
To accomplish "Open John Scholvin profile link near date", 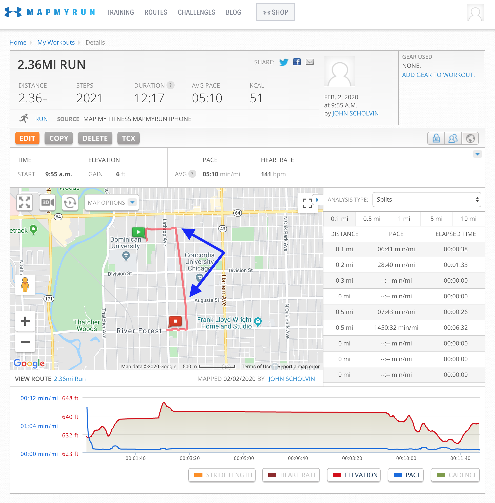I will point(355,113).
